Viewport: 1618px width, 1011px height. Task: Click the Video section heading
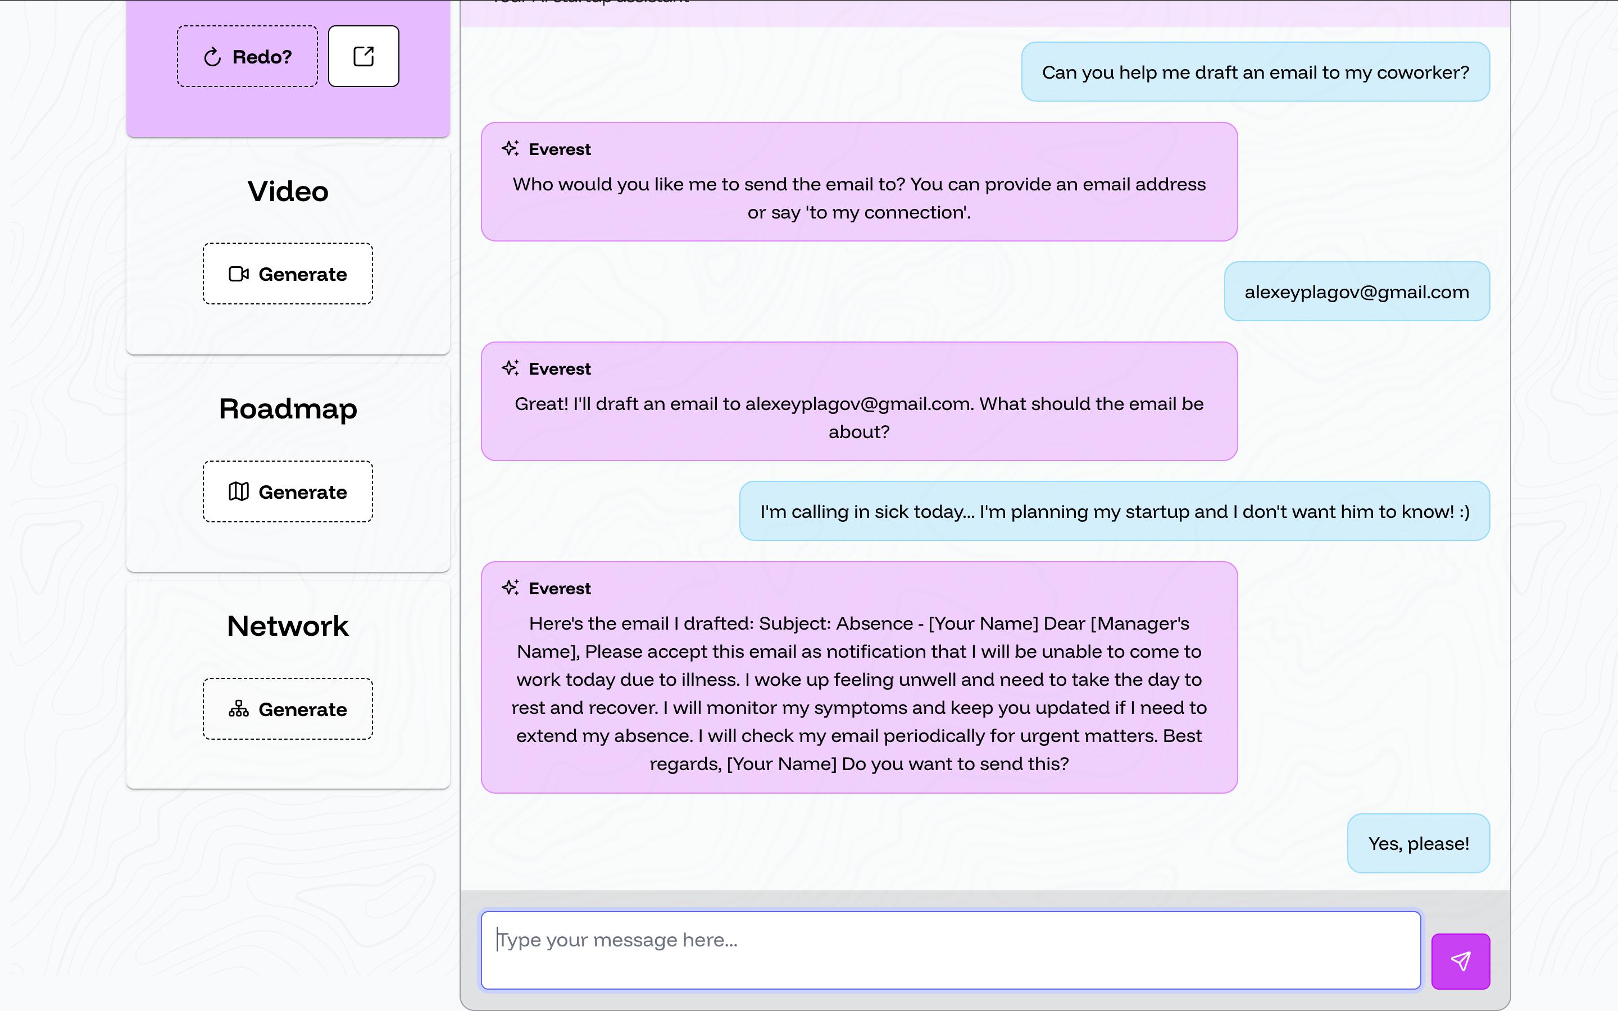click(288, 192)
